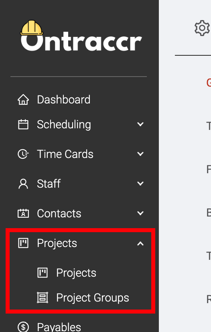
Task: Go to the Payables section
Action: click(59, 327)
